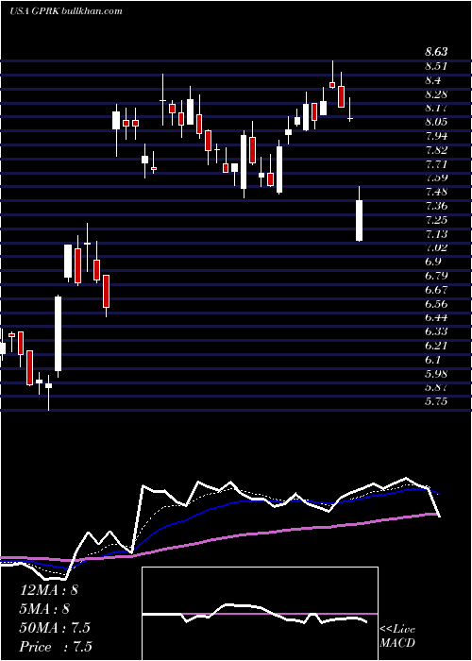
Task: Click the '<<Live MACD' label
Action: click(397, 636)
